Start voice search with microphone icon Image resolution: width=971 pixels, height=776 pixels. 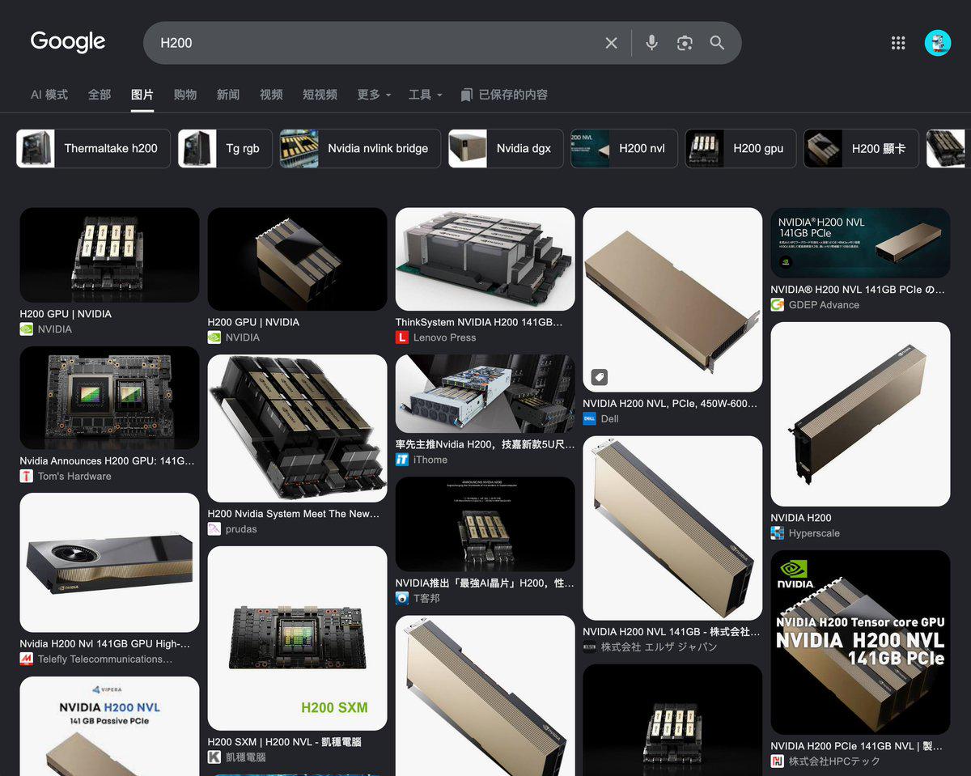(651, 43)
